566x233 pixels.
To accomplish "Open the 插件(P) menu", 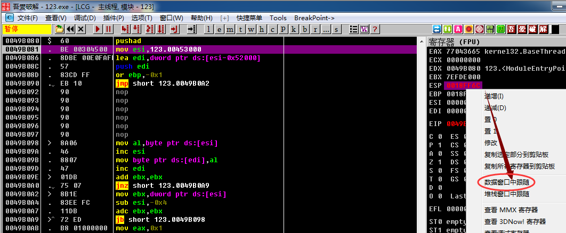I will [x=114, y=18].
